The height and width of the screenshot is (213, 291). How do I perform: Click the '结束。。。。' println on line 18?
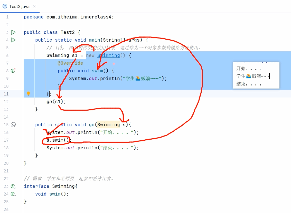tap(93, 148)
